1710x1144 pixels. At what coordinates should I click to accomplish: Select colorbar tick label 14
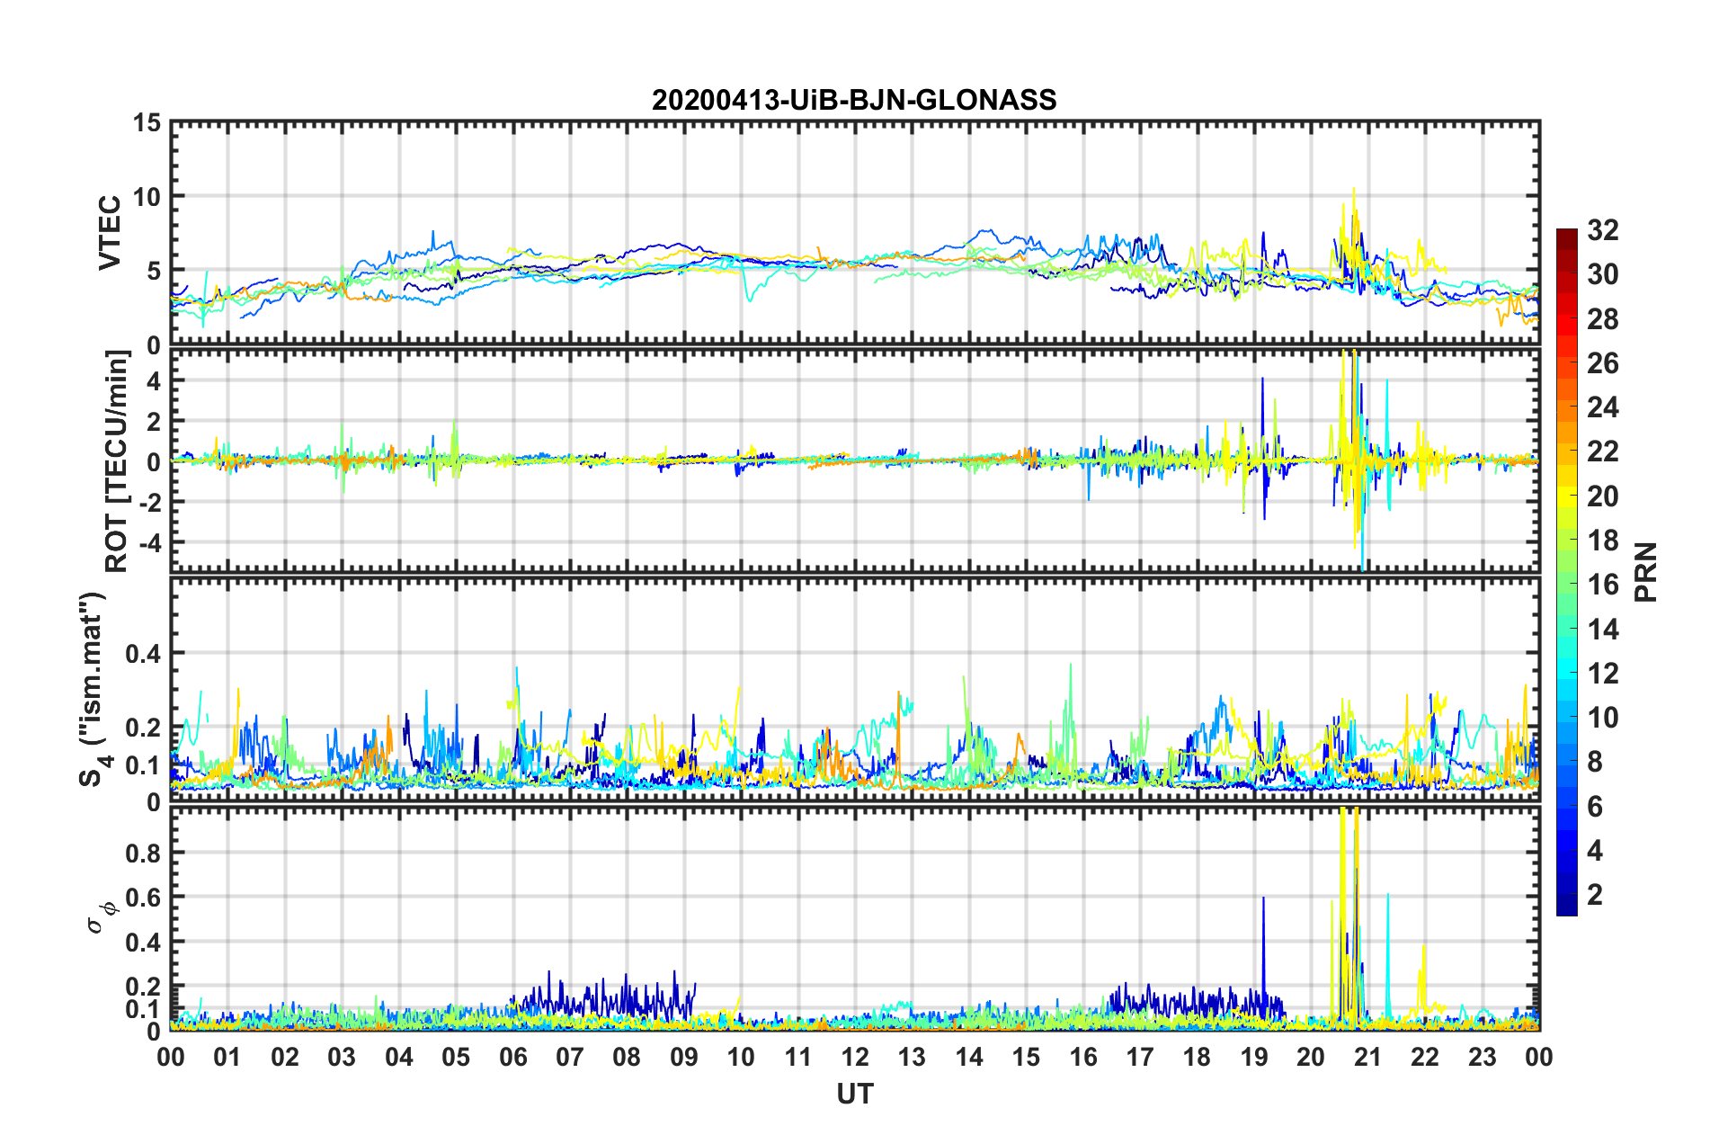point(1602,630)
